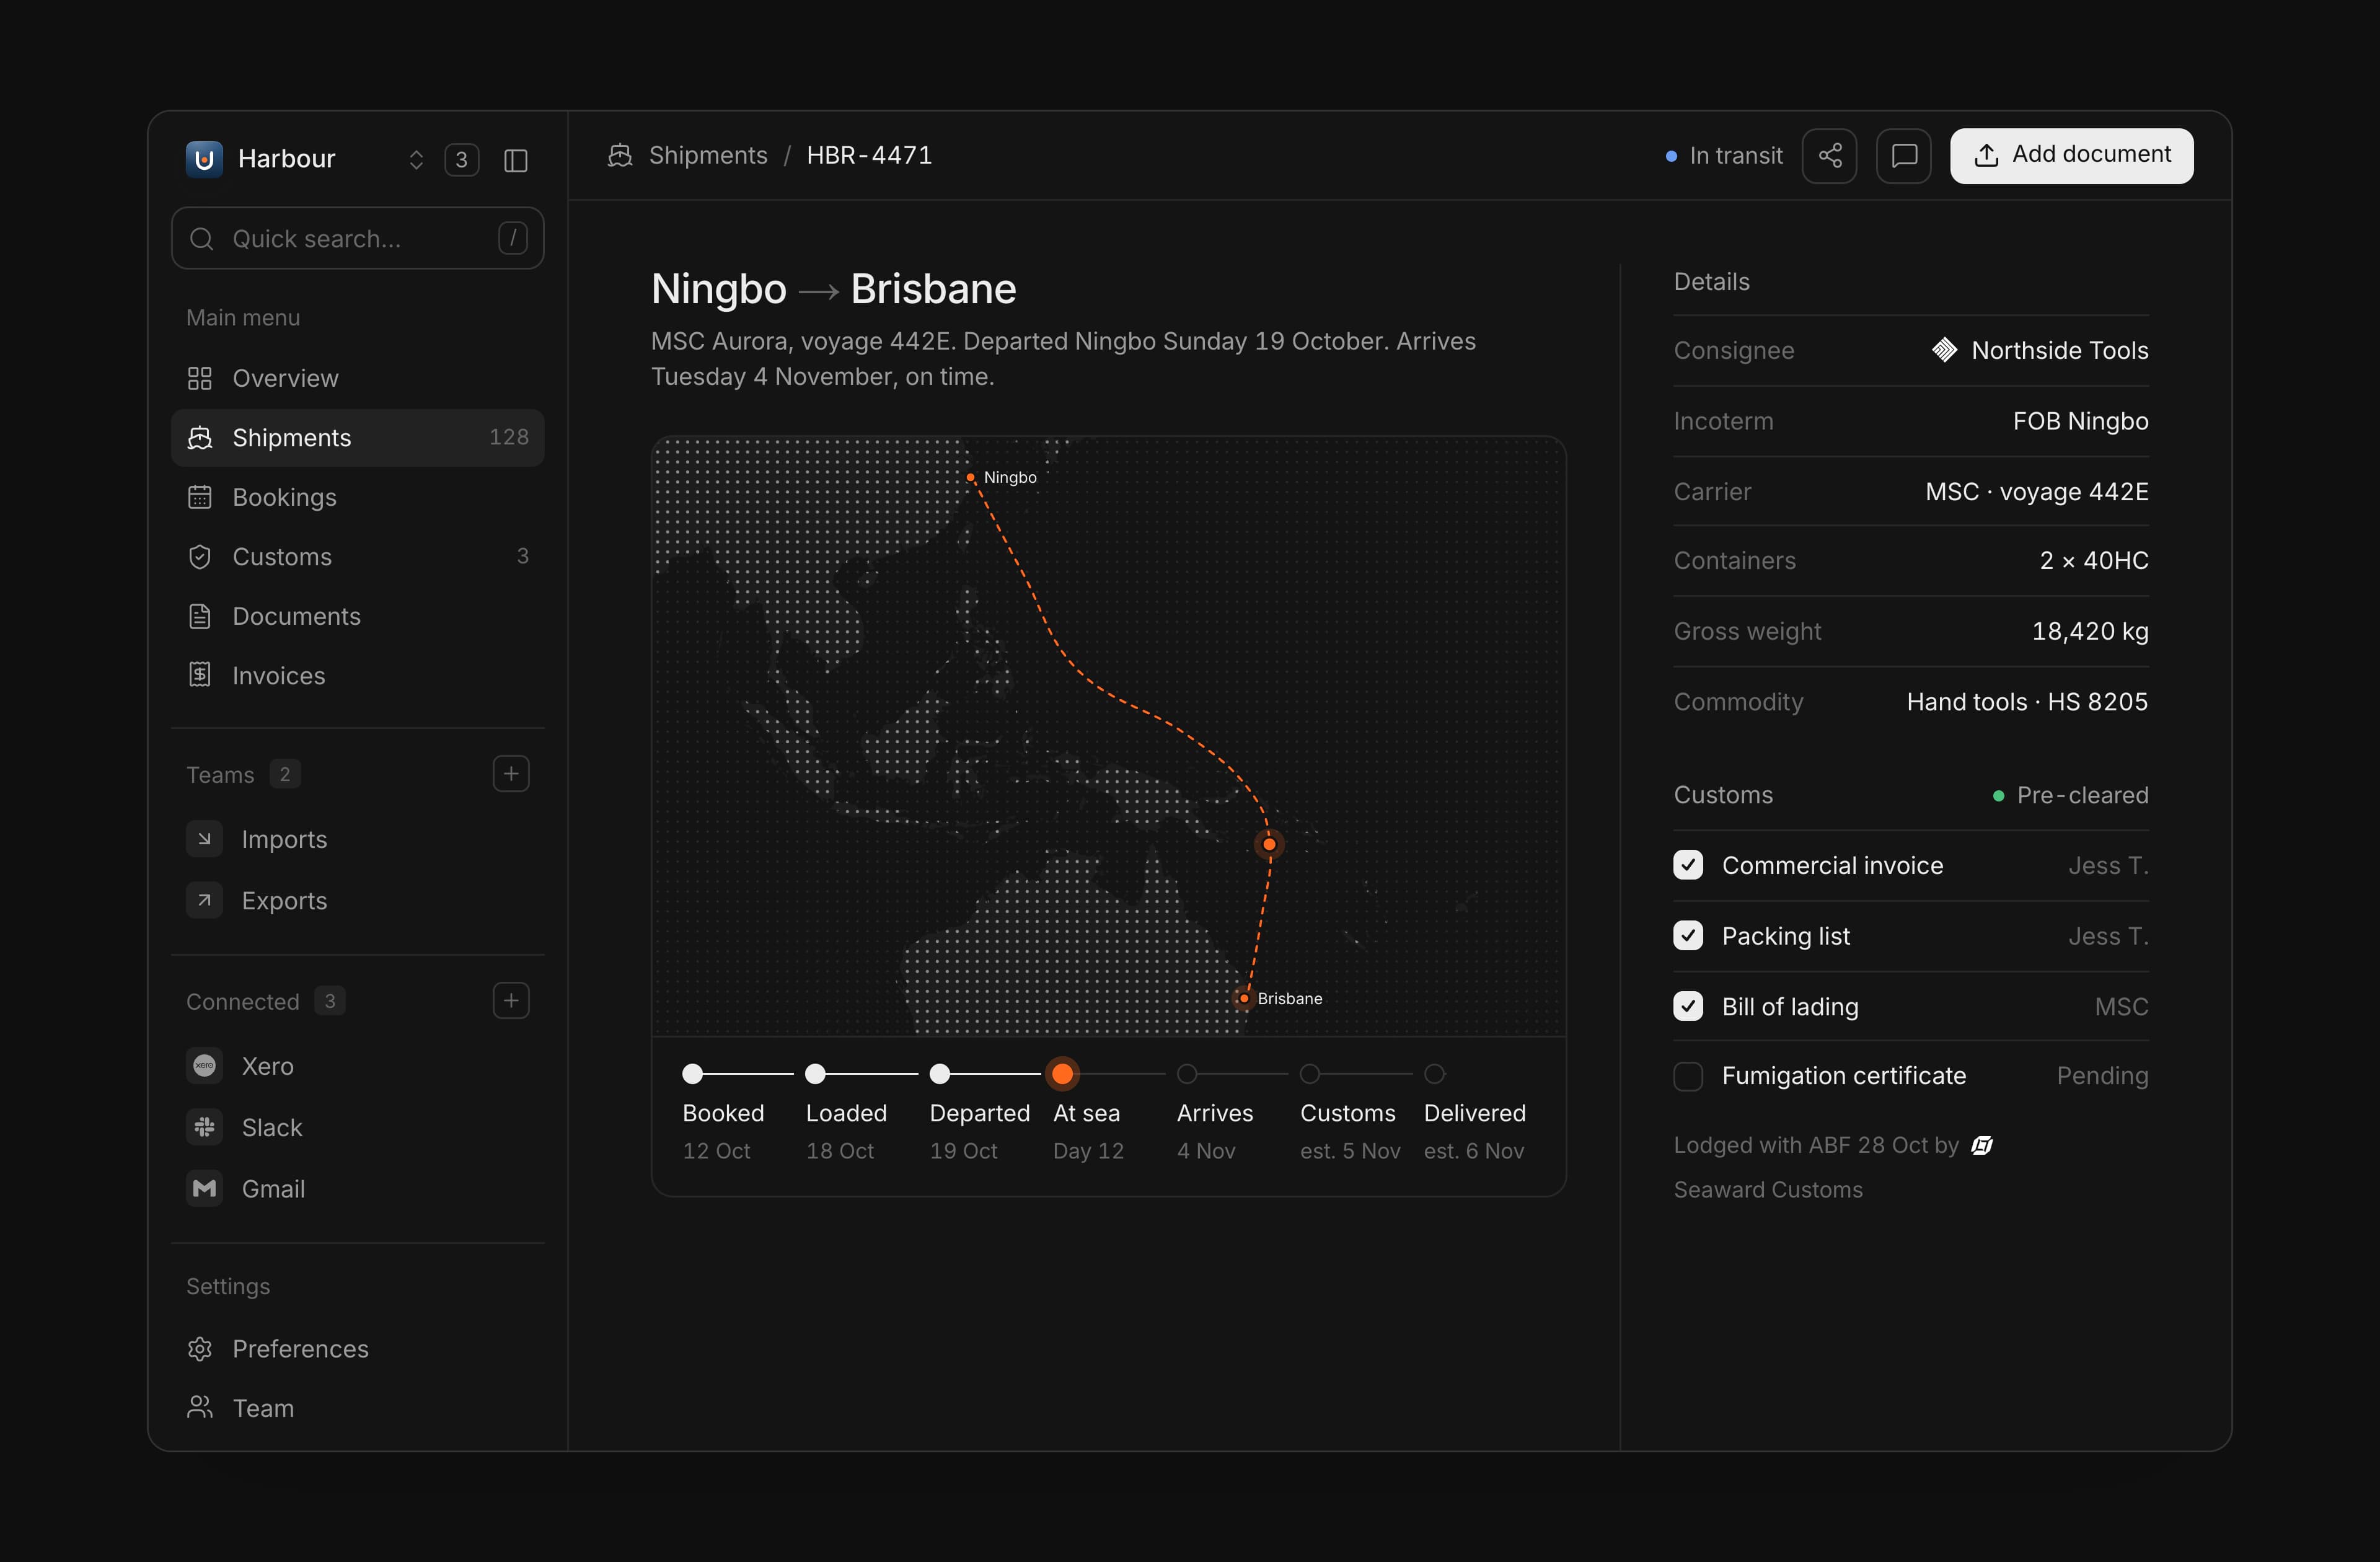Uncheck the Commercial invoice checkbox
Viewport: 2380px width, 1562px height.
(x=1688, y=865)
